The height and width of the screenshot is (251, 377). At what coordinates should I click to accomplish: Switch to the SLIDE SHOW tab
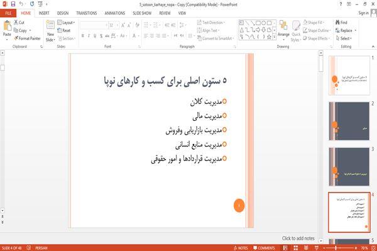click(x=142, y=13)
